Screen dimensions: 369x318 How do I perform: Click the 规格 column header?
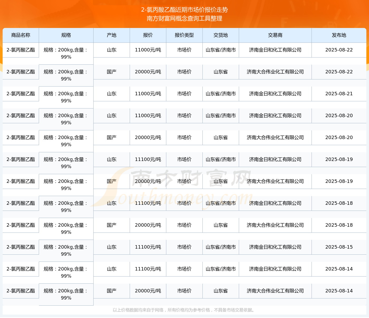tap(66, 35)
